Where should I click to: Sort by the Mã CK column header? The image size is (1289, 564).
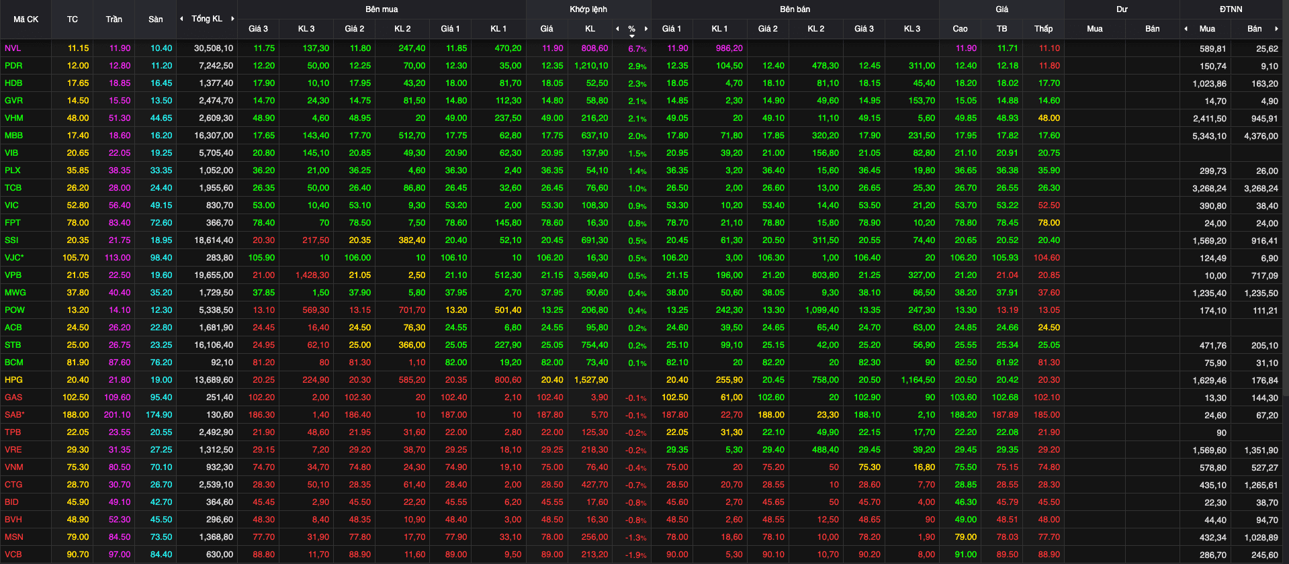(x=26, y=19)
